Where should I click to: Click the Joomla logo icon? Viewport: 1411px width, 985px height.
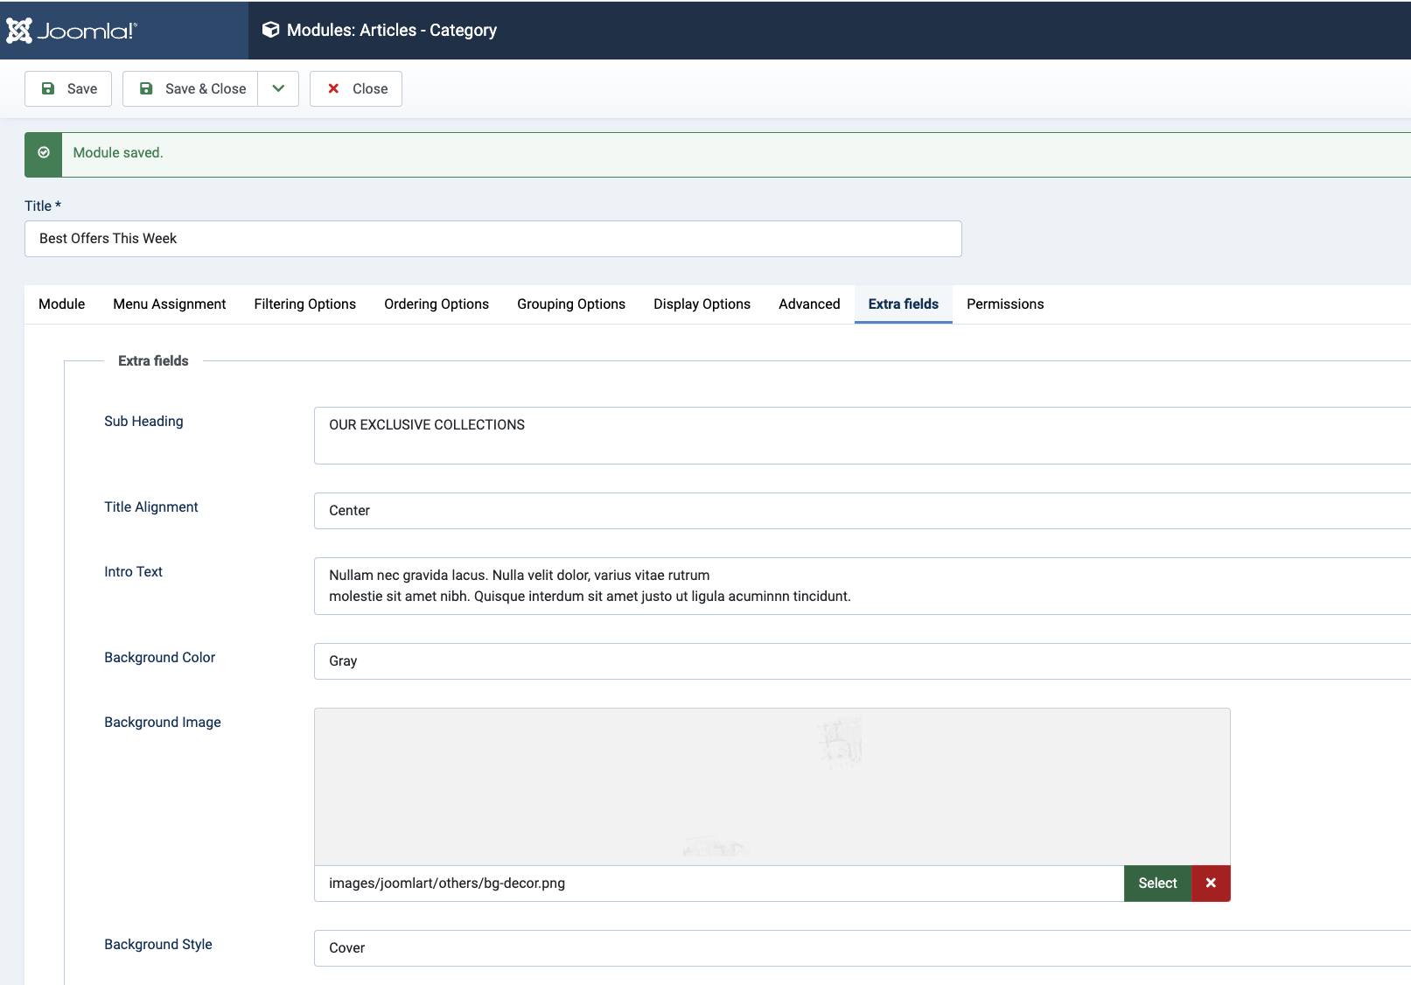pos(19,31)
